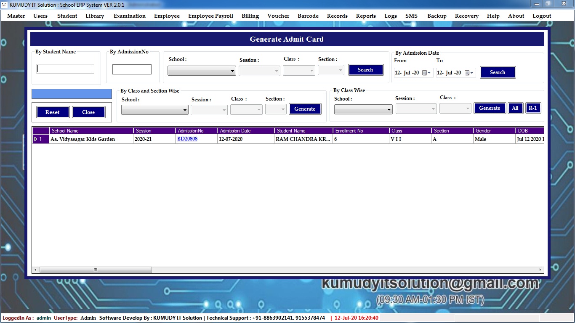Screen dimensions: 575x323
Task: Click the application icon in title bar
Action: [x=5, y=5]
